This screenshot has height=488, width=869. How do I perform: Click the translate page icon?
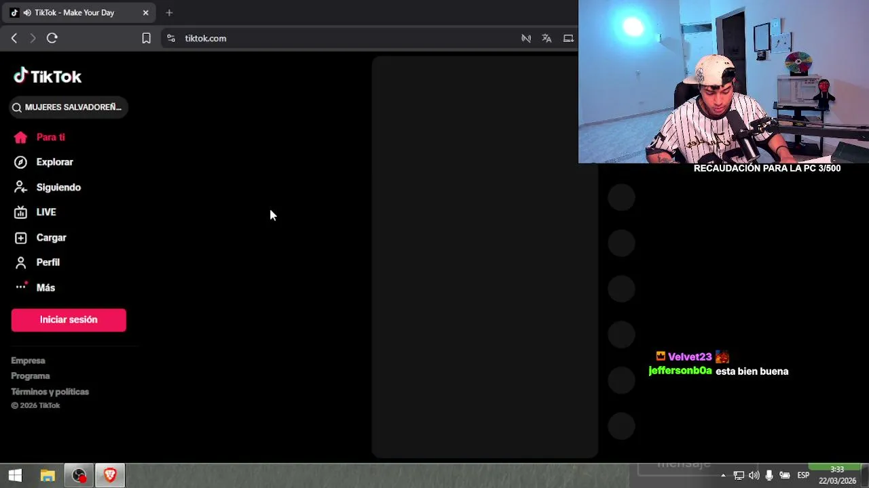pos(547,39)
